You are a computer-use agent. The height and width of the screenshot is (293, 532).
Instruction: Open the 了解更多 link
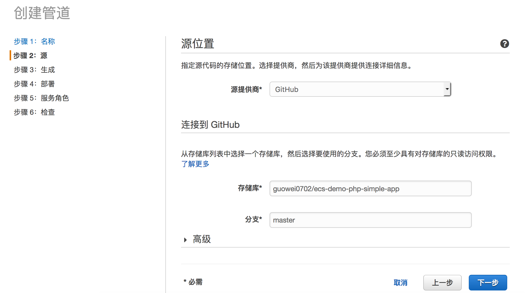coord(195,164)
